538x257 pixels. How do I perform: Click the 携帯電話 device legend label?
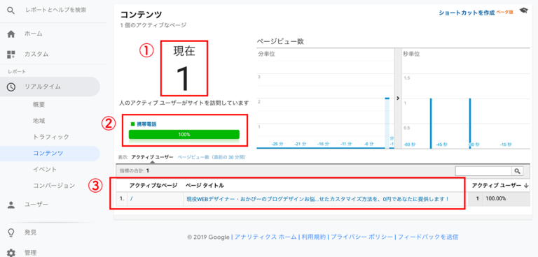click(146, 124)
